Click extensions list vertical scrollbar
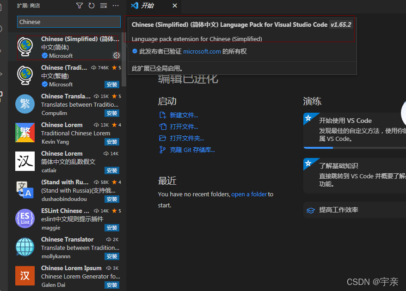This screenshot has height=291, width=406. pyautogui.click(x=124, y=60)
